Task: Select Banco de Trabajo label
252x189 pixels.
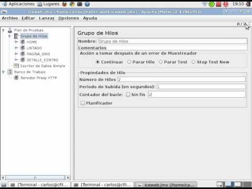Action: (x=30, y=72)
